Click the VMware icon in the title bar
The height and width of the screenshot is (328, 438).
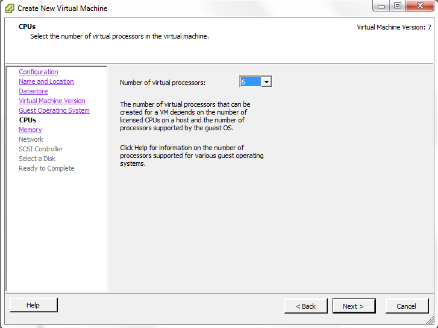point(10,8)
